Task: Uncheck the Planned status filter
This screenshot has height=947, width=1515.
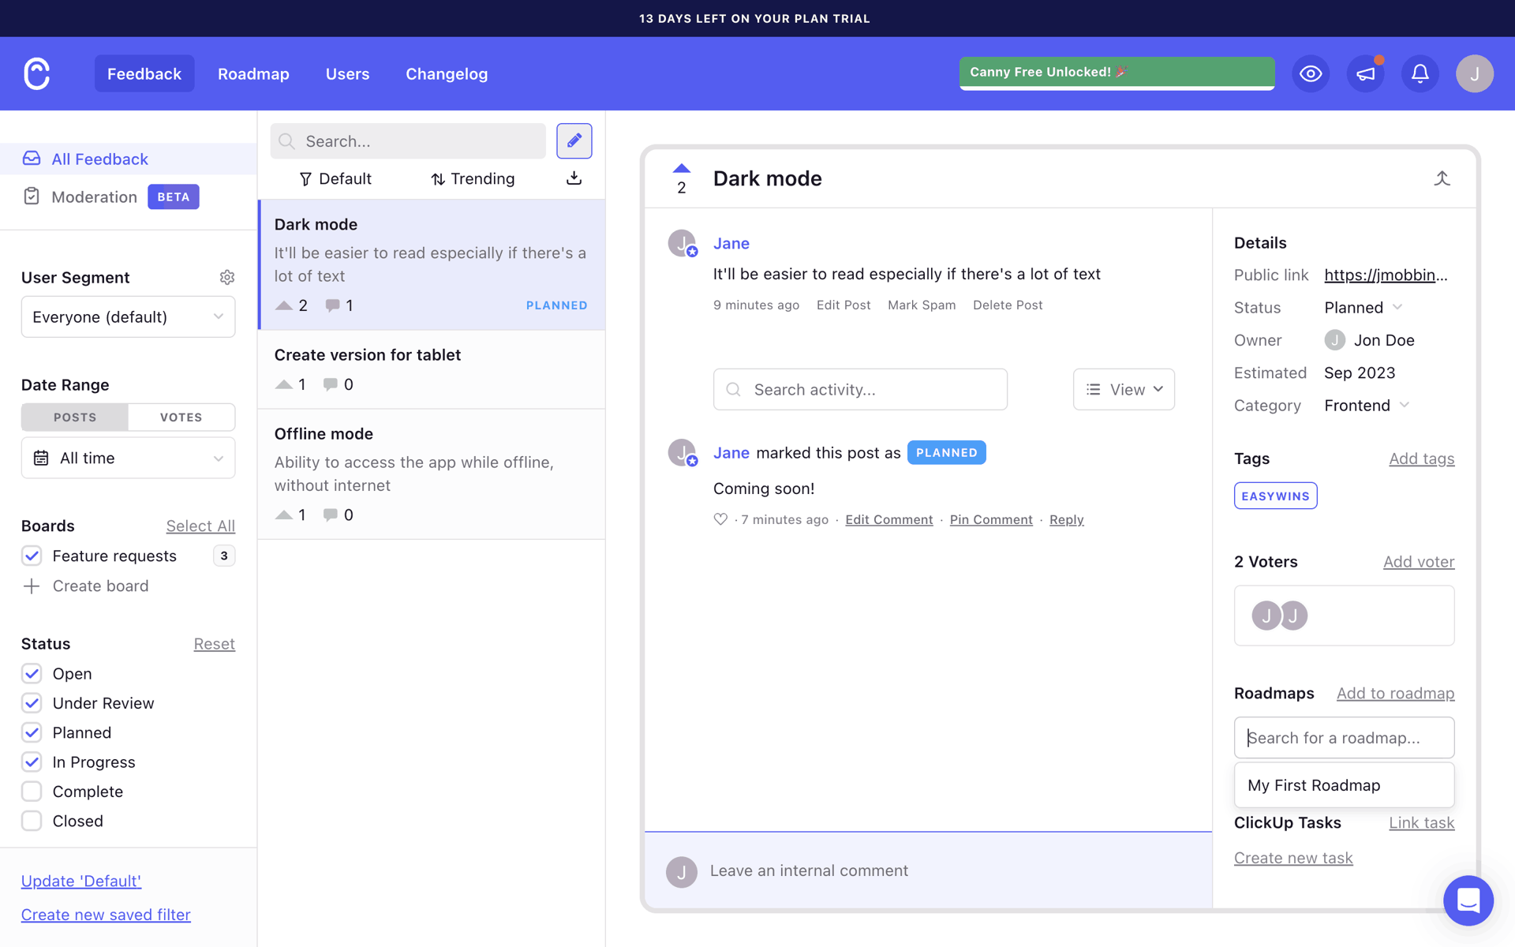Action: [32, 732]
